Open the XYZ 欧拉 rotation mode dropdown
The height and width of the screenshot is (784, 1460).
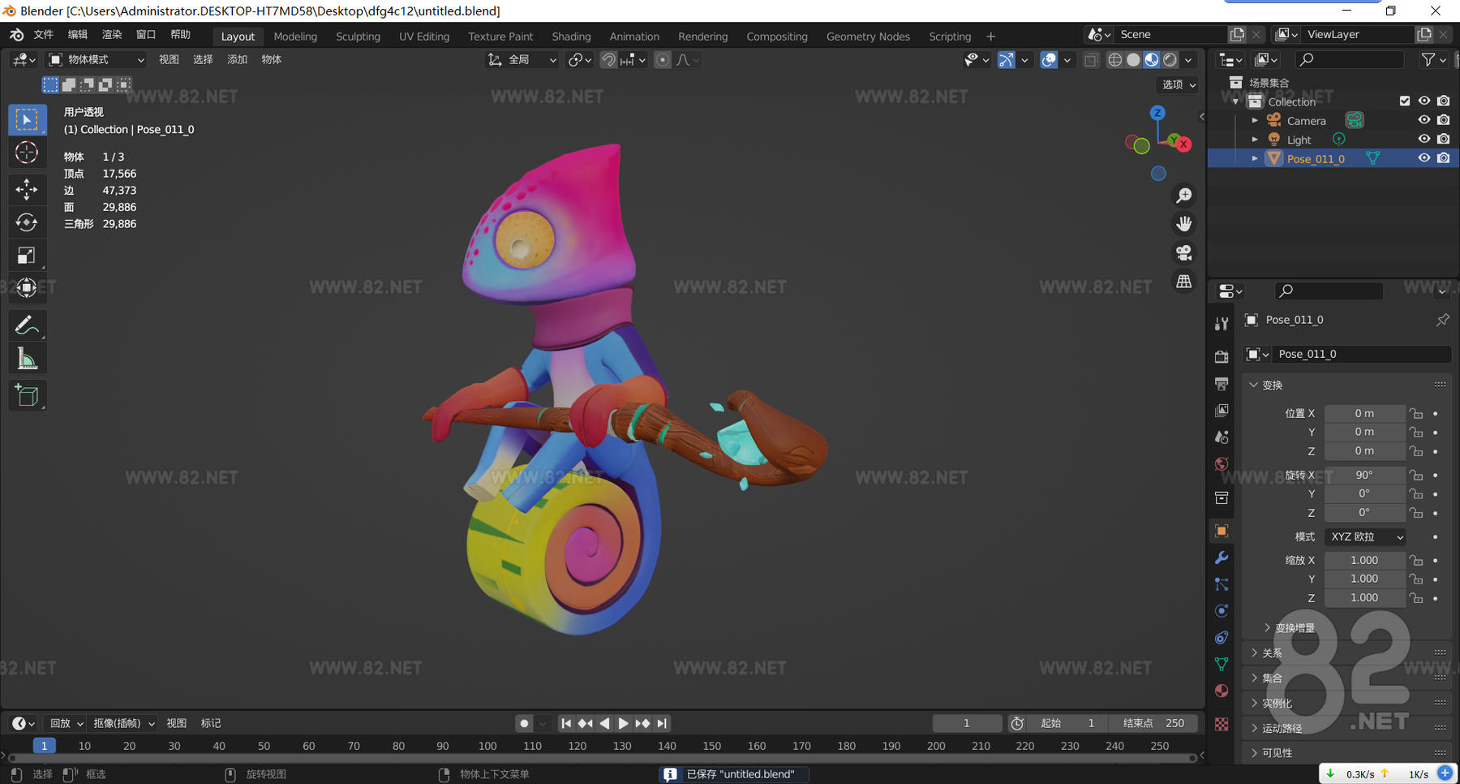tap(1364, 536)
